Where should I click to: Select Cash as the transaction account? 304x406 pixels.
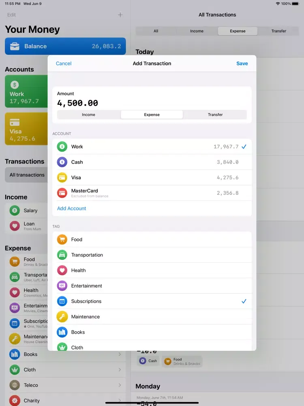coord(152,162)
